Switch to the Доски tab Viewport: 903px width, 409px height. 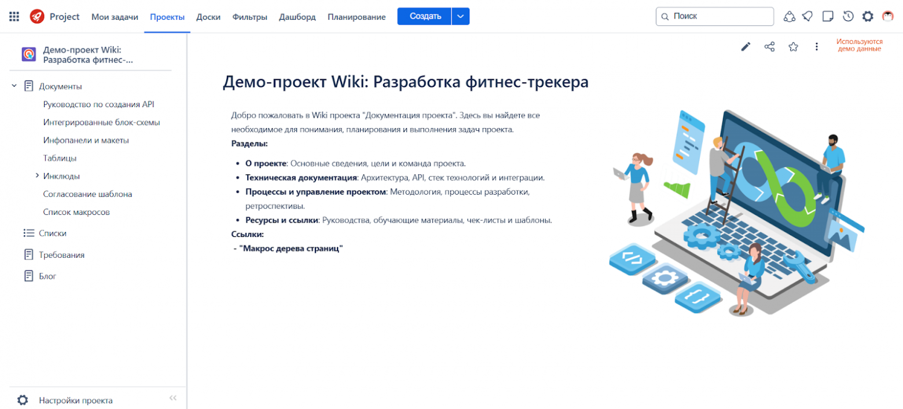pos(208,17)
